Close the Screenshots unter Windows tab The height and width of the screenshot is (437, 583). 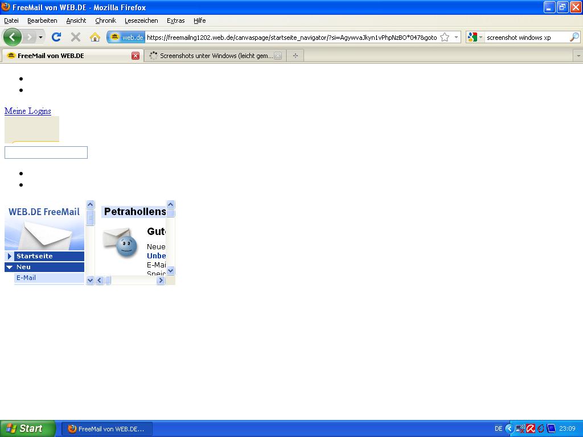(278, 56)
